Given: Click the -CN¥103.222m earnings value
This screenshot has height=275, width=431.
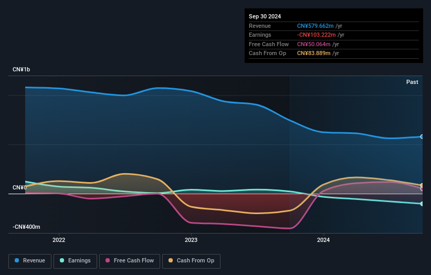Looking at the screenshot, I should 317,35.
